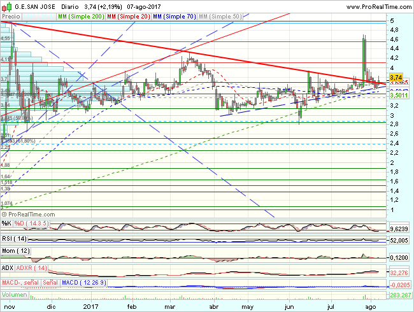414x312 pixels.
Task: Select the %D (14 3 5) indicator label
Action: [32, 223]
